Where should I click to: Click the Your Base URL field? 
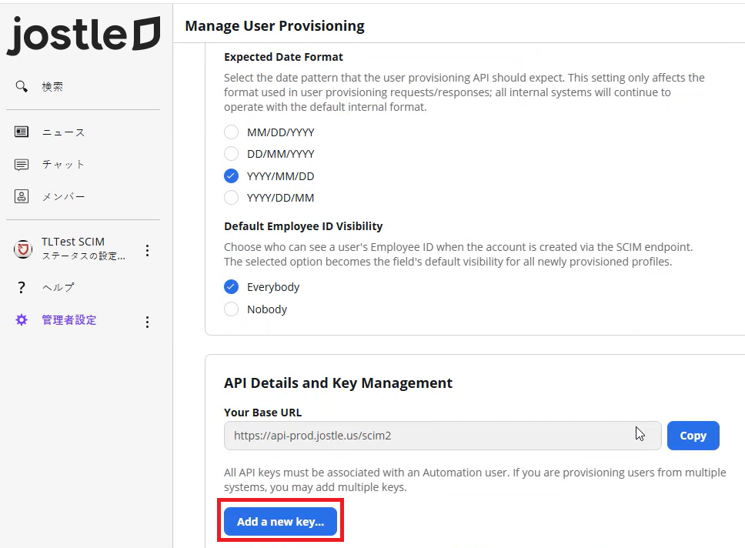(443, 436)
